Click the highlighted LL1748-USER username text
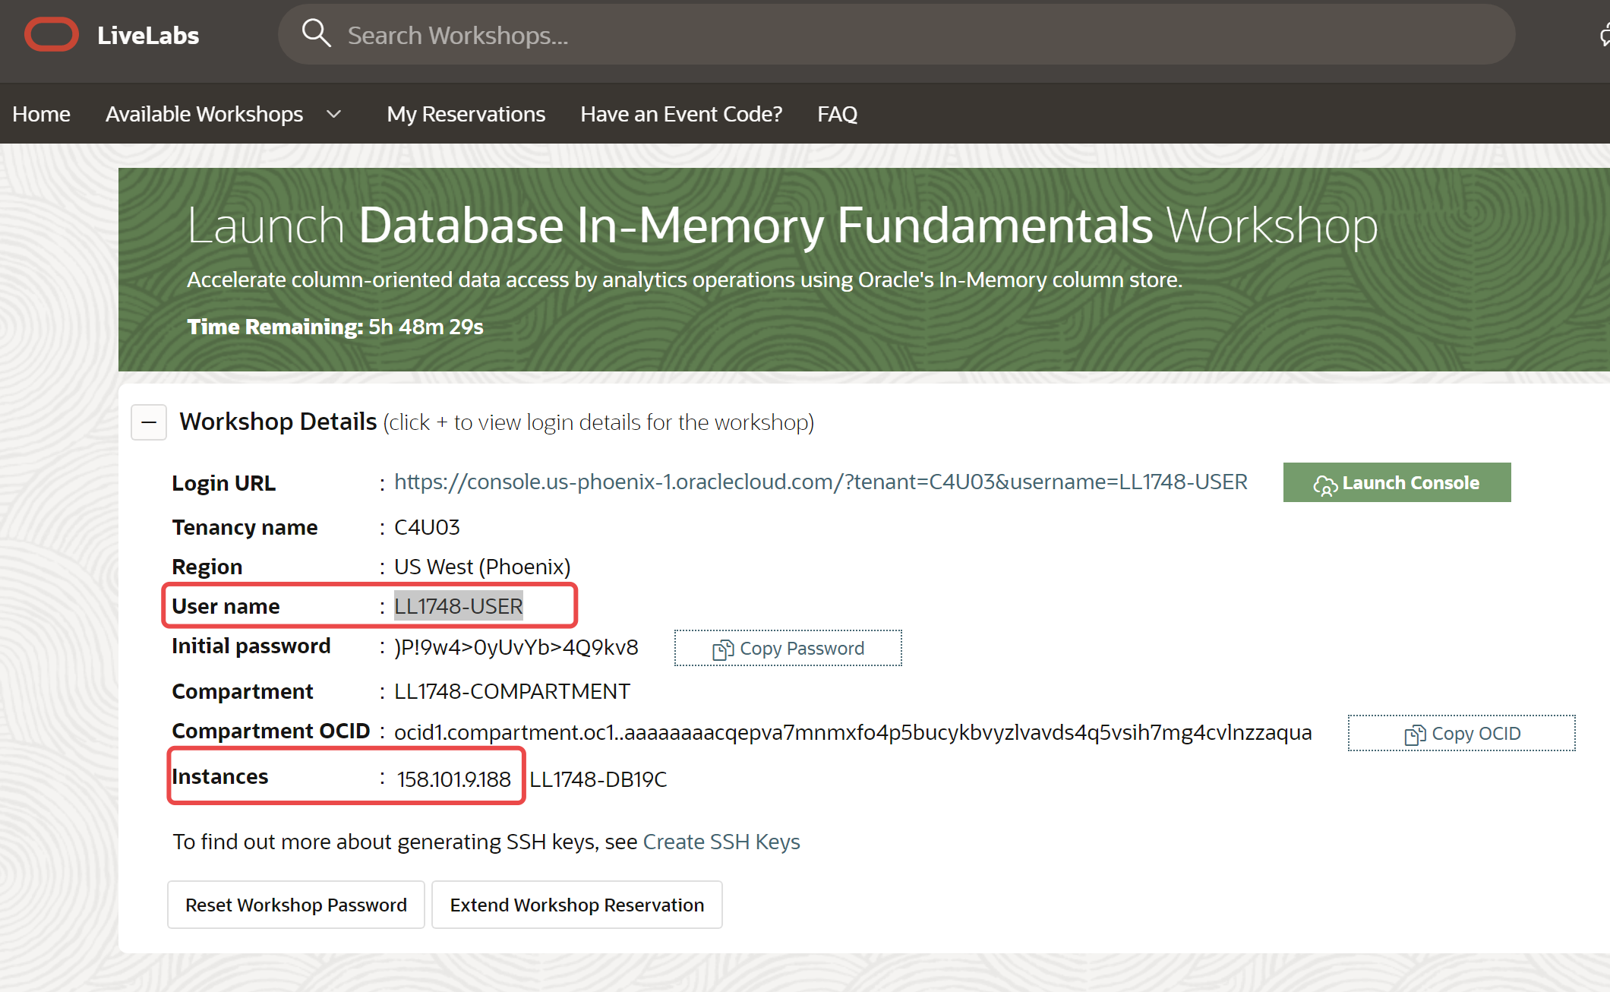Image resolution: width=1610 pixels, height=992 pixels. pos(458,606)
